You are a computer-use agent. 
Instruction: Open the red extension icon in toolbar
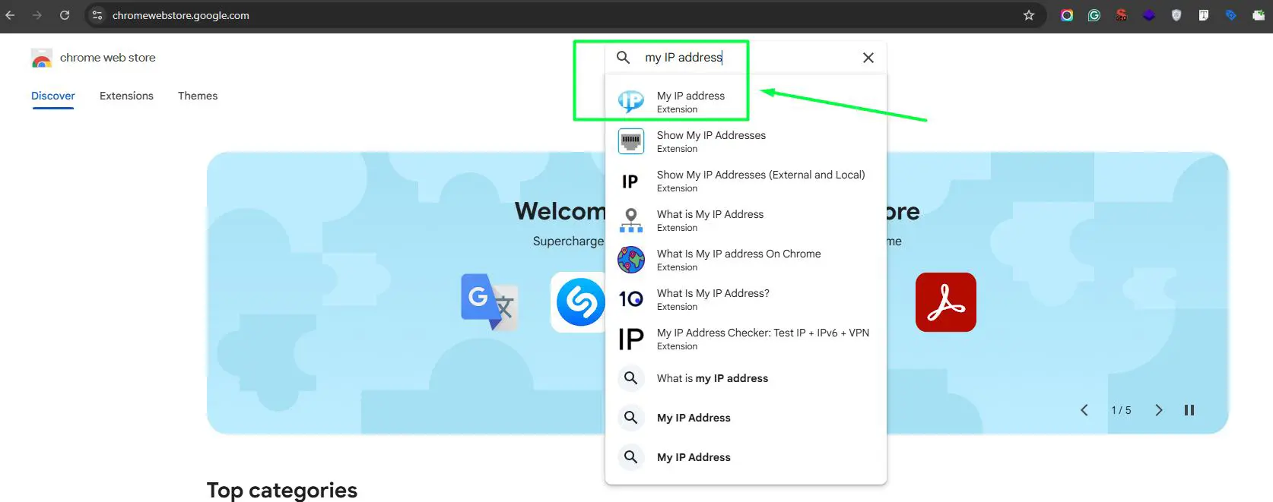[1121, 15]
